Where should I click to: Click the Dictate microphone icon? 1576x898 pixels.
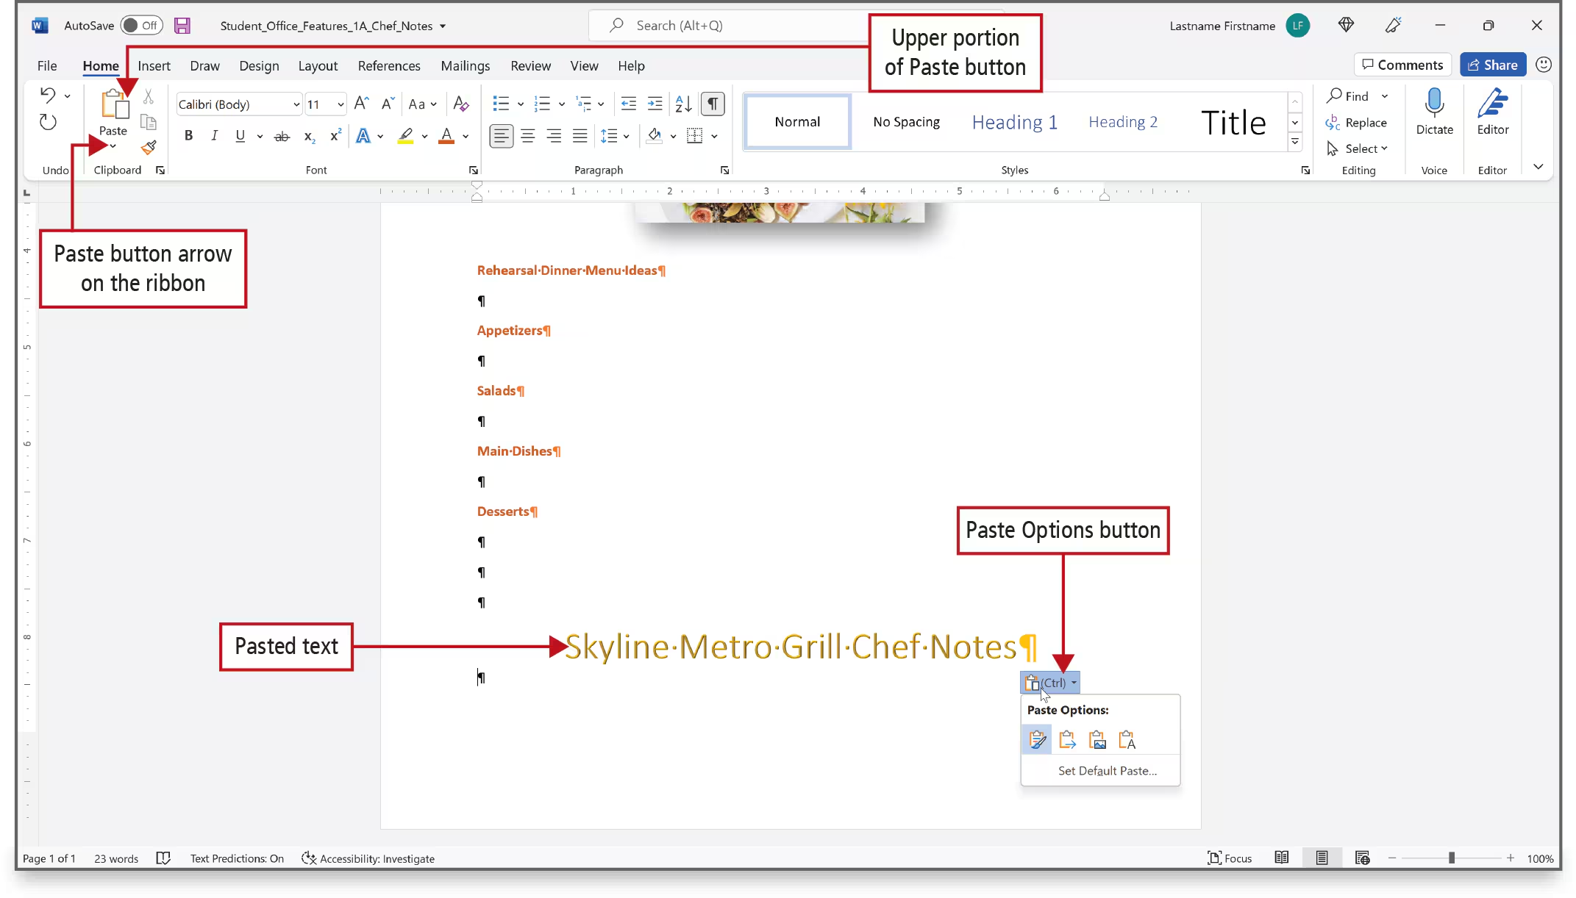pyautogui.click(x=1434, y=105)
